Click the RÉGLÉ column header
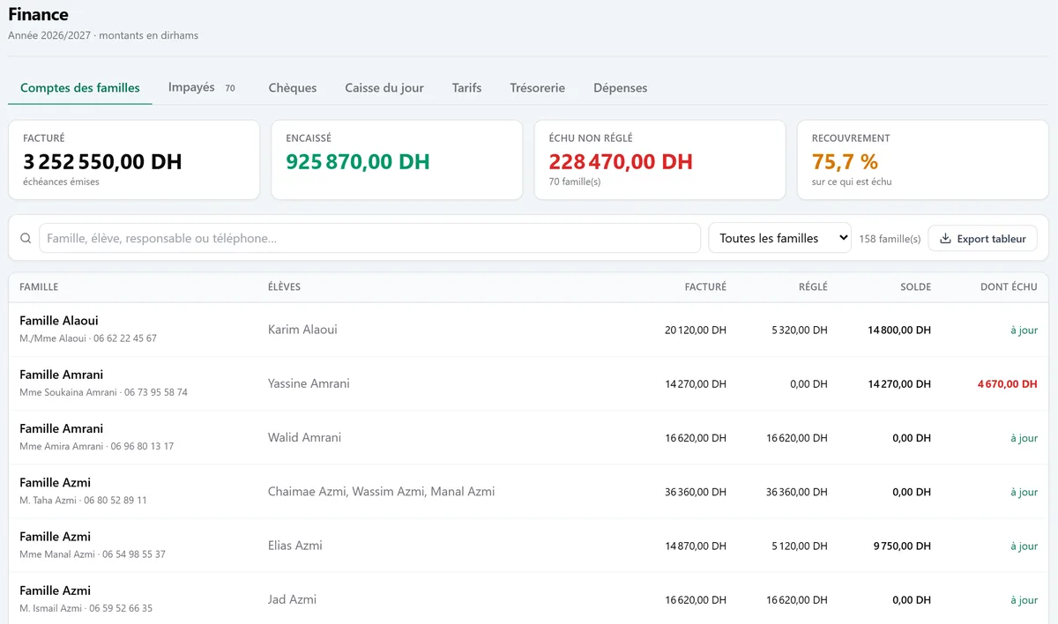This screenshot has width=1058, height=624. (813, 287)
